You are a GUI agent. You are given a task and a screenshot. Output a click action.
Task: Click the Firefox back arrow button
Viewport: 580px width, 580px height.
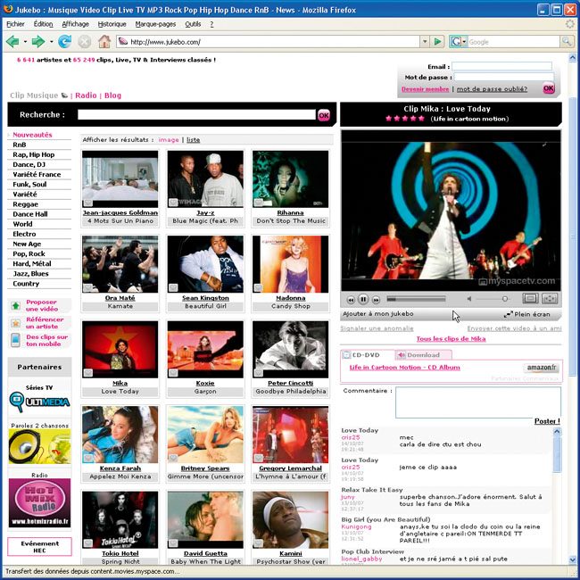(13, 42)
